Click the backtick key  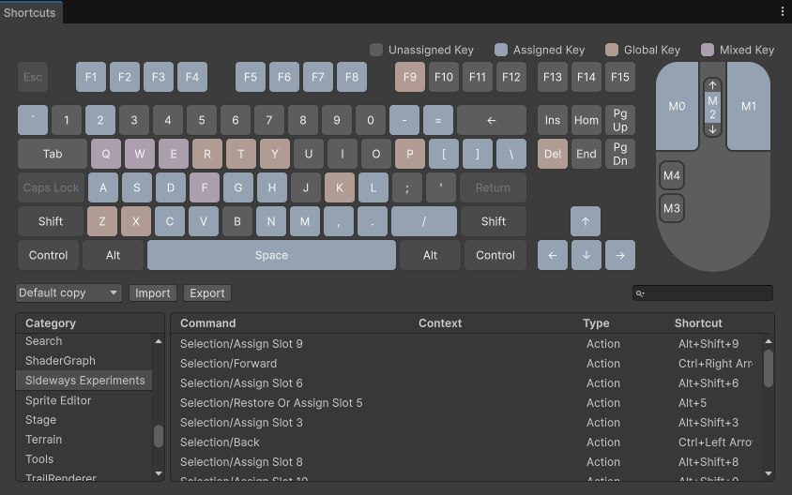click(x=33, y=120)
